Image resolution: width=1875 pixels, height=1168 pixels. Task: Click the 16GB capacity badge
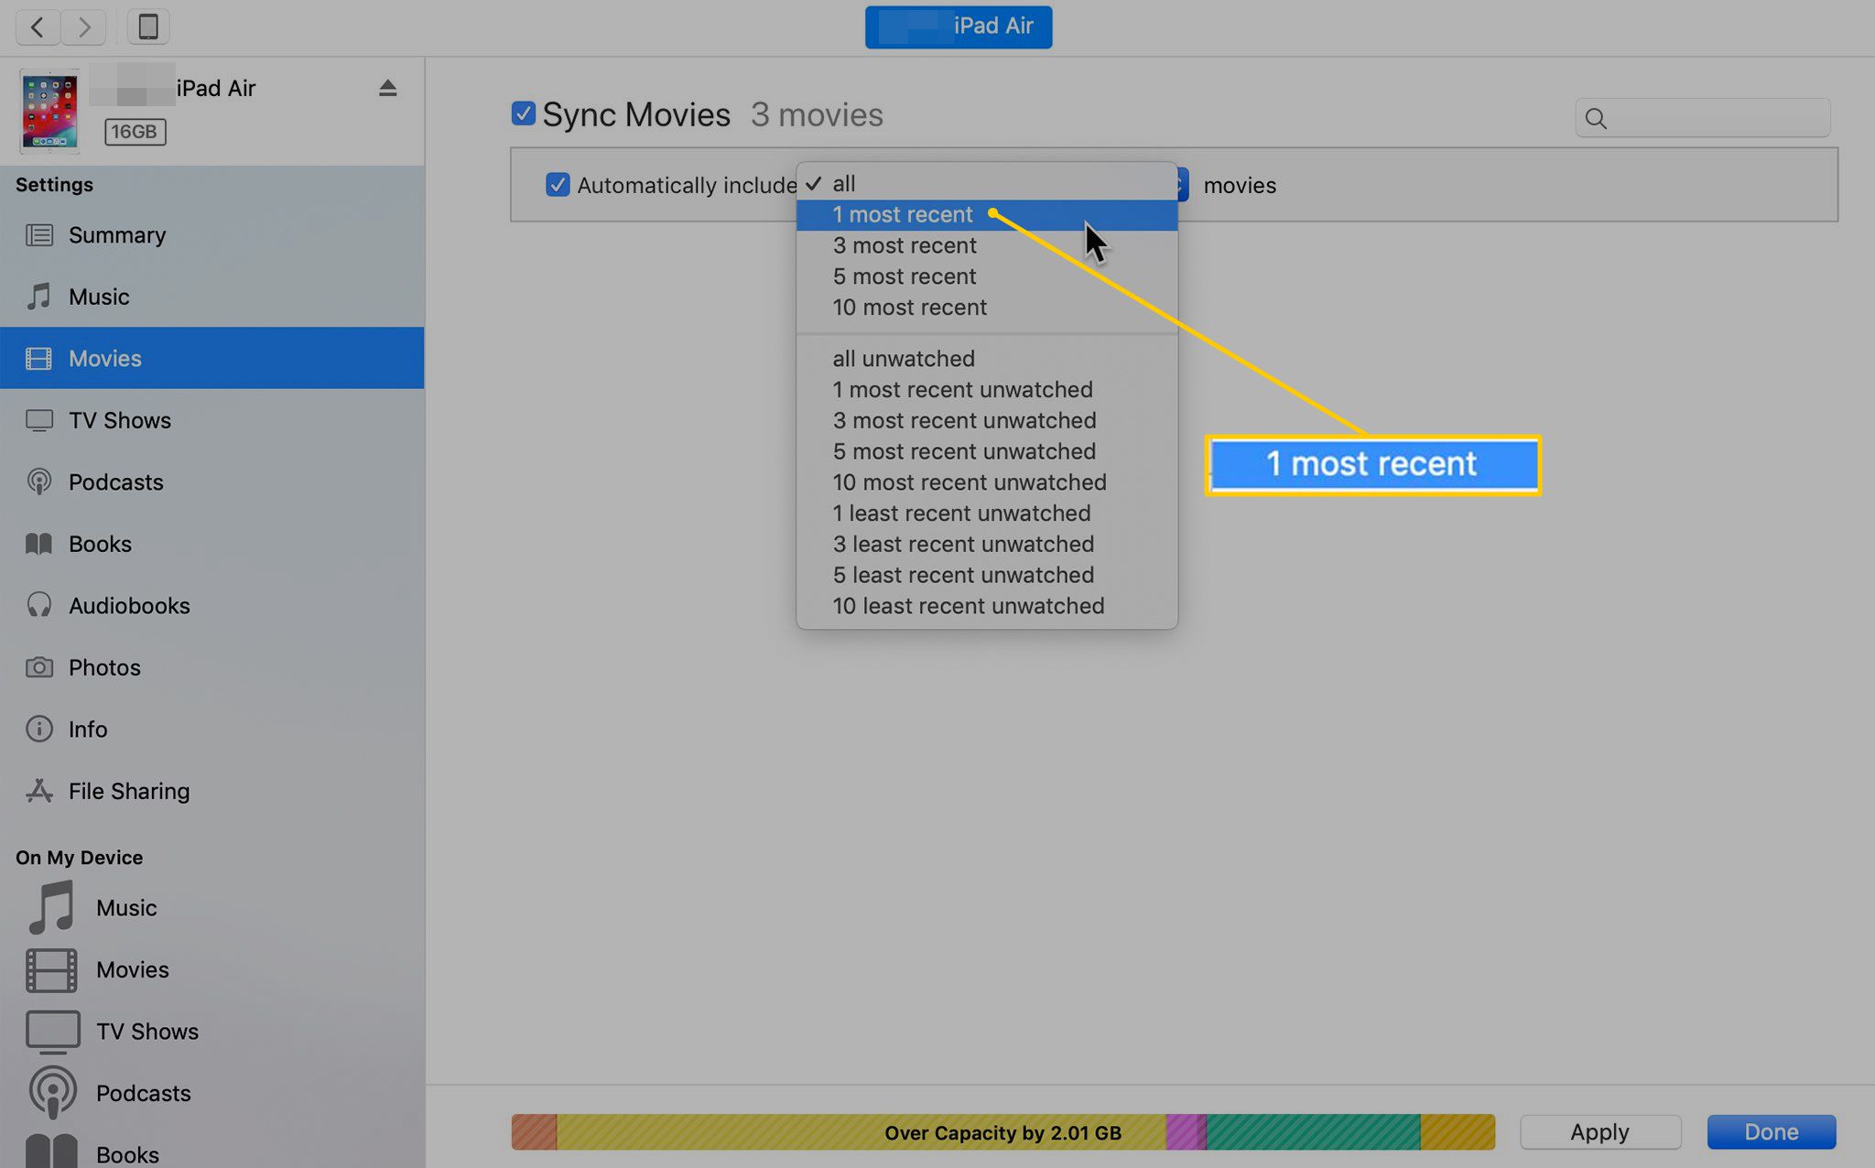point(135,132)
